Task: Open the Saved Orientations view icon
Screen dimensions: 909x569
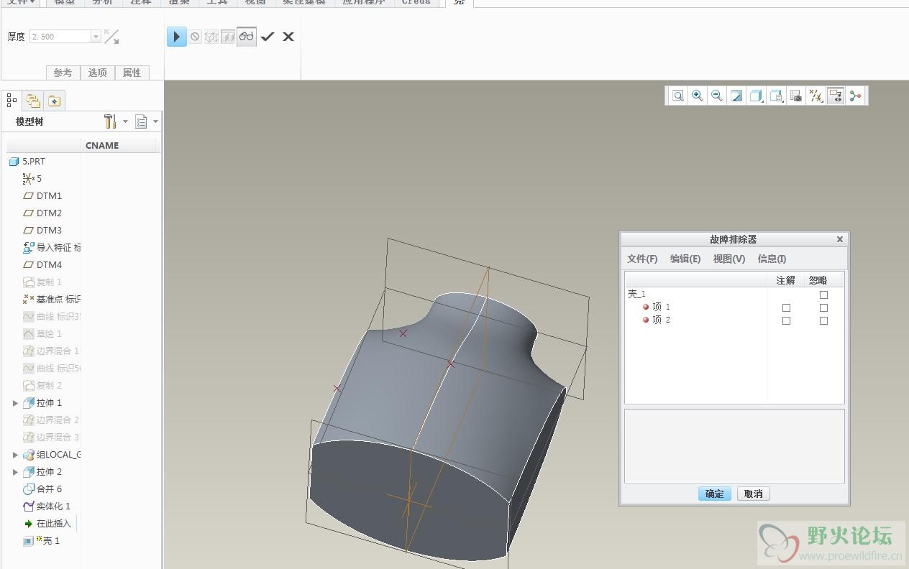Action: pyautogui.click(x=776, y=96)
